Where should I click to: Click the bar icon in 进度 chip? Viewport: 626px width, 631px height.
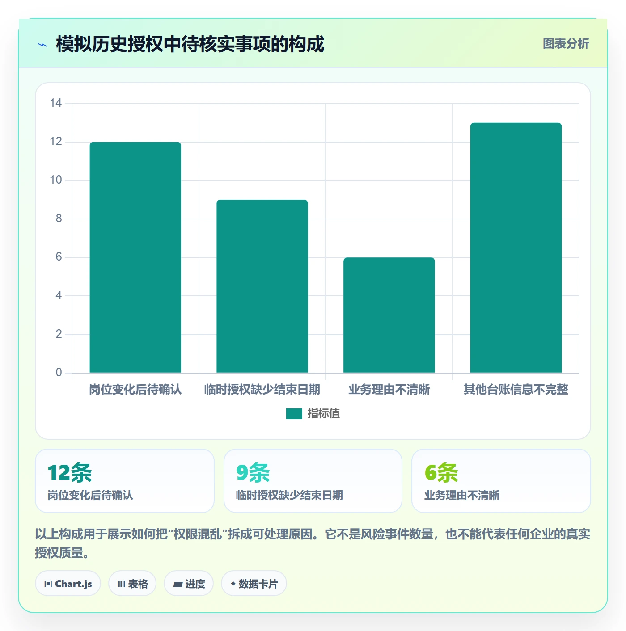click(x=178, y=584)
